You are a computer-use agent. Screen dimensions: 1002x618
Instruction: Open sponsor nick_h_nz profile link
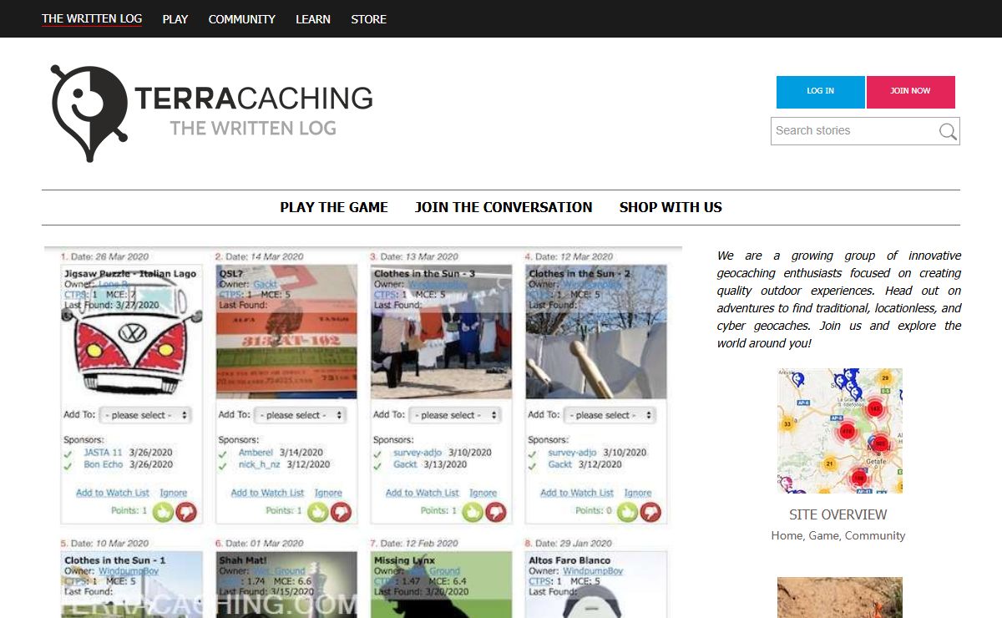pos(260,464)
